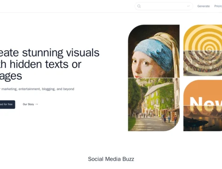Select the yellow spiral pattern image
The height and width of the screenshot is (169, 222).
tap(203, 37)
